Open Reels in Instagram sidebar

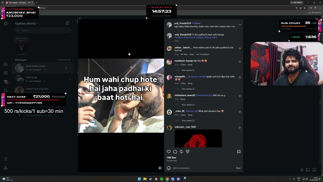pyautogui.click(x=6, y=73)
